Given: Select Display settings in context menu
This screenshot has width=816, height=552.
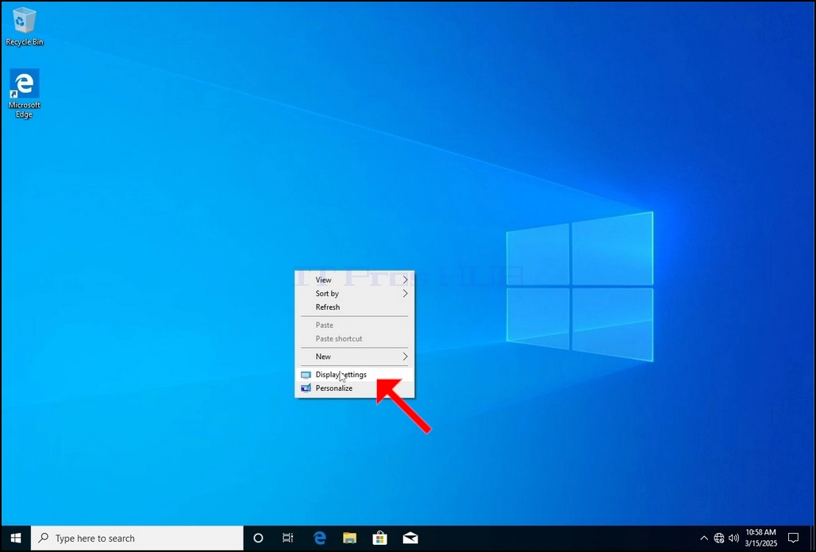Looking at the screenshot, I should (355, 375).
